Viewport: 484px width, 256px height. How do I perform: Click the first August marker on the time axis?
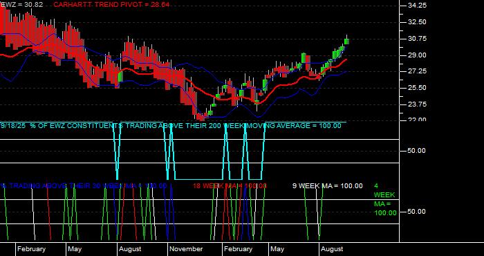(x=130, y=249)
